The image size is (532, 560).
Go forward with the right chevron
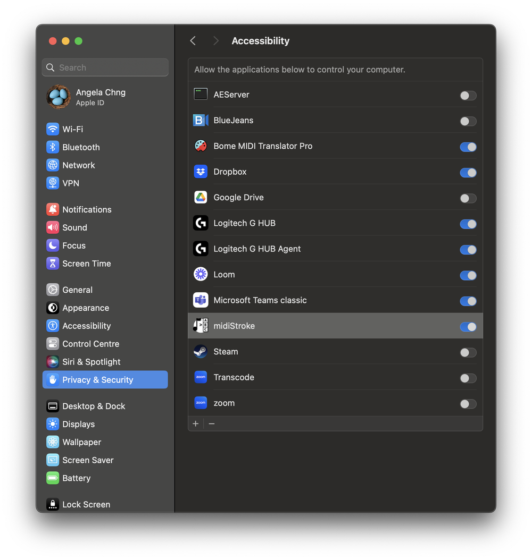tap(215, 41)
